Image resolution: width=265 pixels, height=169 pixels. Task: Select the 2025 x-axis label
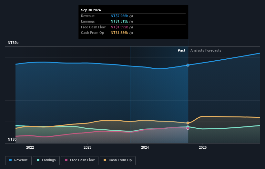point(203,147)
